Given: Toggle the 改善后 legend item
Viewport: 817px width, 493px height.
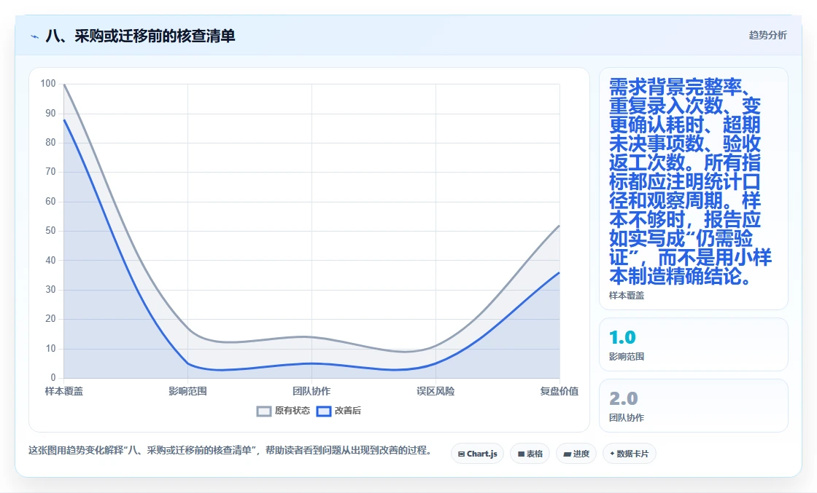Looking at the screenshot, I should [338, 411].
